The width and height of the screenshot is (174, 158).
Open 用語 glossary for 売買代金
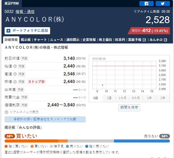[24, 97]
